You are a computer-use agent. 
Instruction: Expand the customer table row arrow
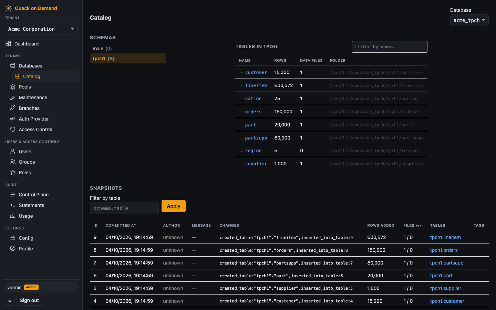coord(241,73)
